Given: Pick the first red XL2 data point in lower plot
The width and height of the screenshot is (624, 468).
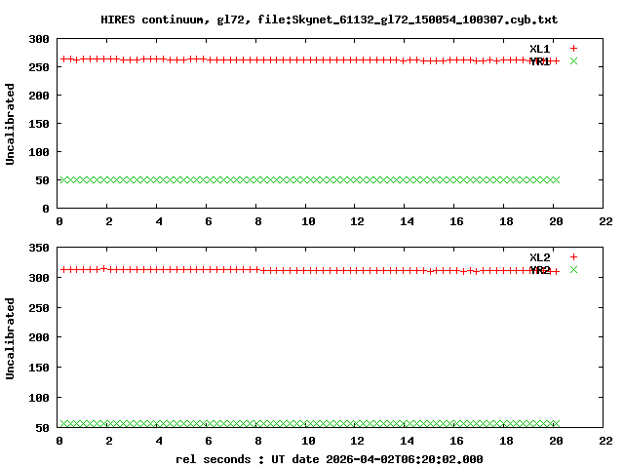Looking at the screenshot, I should (x=62, y=269).
